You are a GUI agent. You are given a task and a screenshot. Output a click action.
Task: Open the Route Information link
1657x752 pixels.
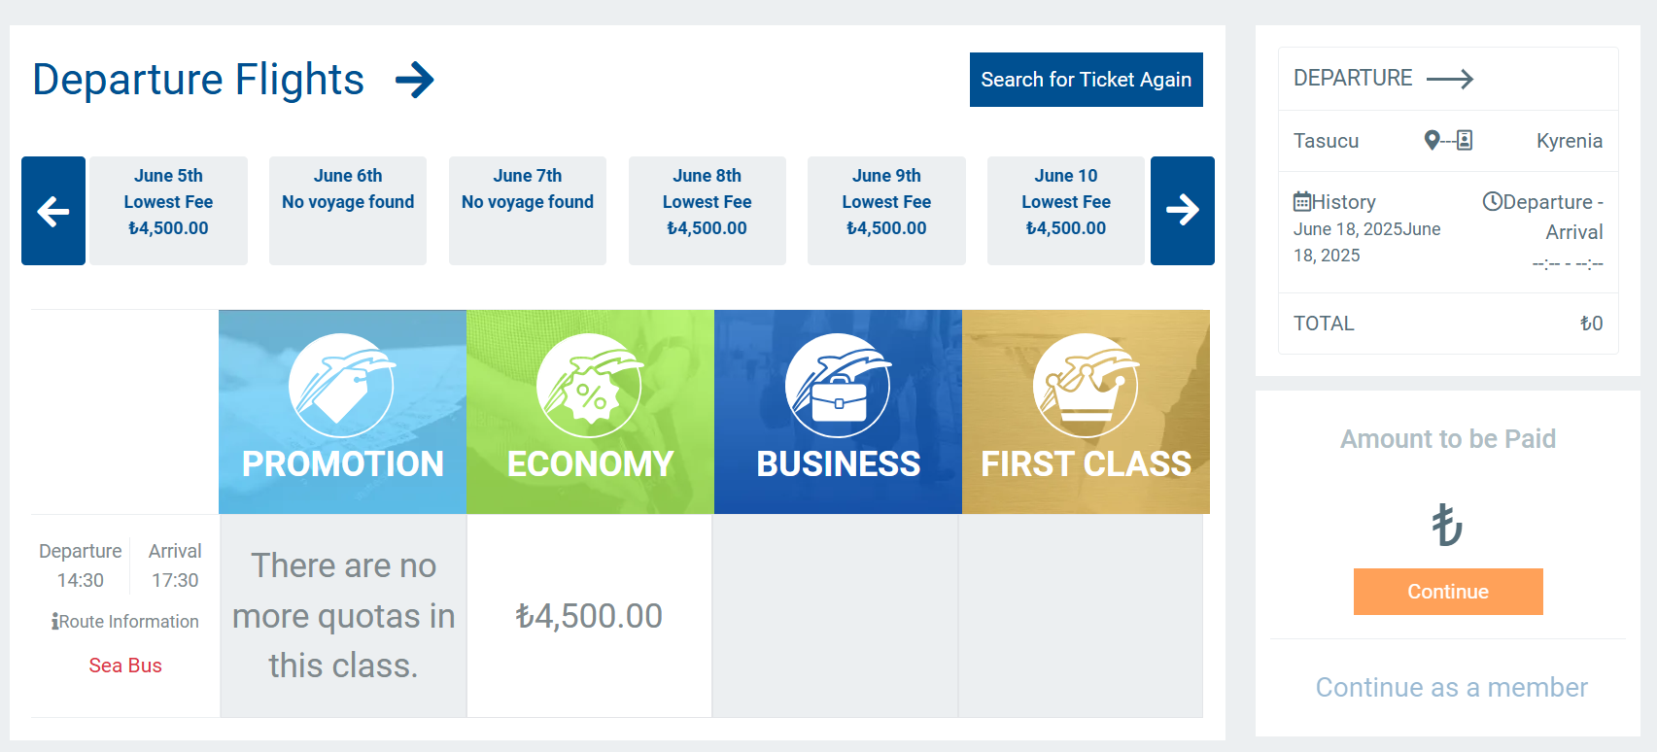129,622
